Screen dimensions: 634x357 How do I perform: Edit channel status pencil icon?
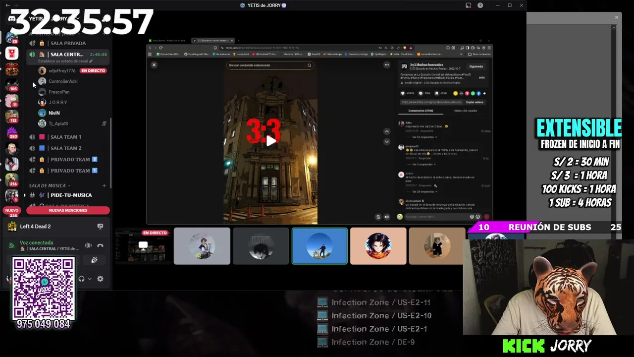[x=91, y=61]
